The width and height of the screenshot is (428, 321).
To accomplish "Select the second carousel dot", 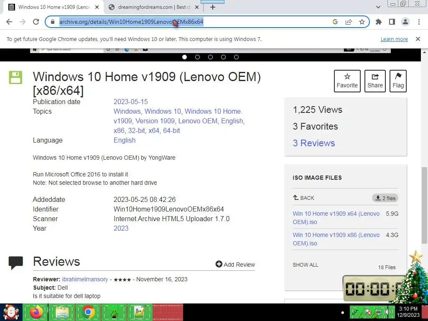I will 197,57.
